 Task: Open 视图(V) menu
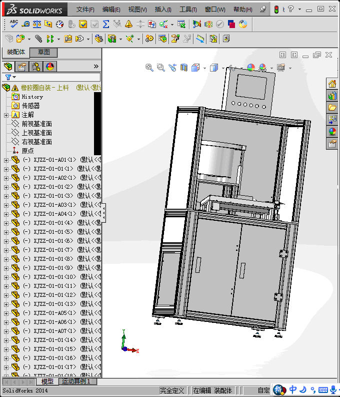click(x=137, y=10)
